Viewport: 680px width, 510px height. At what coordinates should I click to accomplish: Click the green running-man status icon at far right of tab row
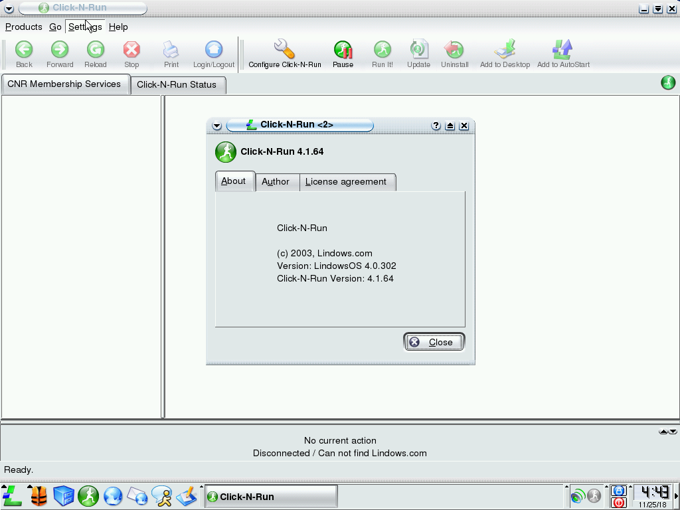tap(668, 82)
